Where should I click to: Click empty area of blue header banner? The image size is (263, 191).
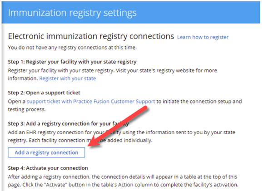point(198,13)
